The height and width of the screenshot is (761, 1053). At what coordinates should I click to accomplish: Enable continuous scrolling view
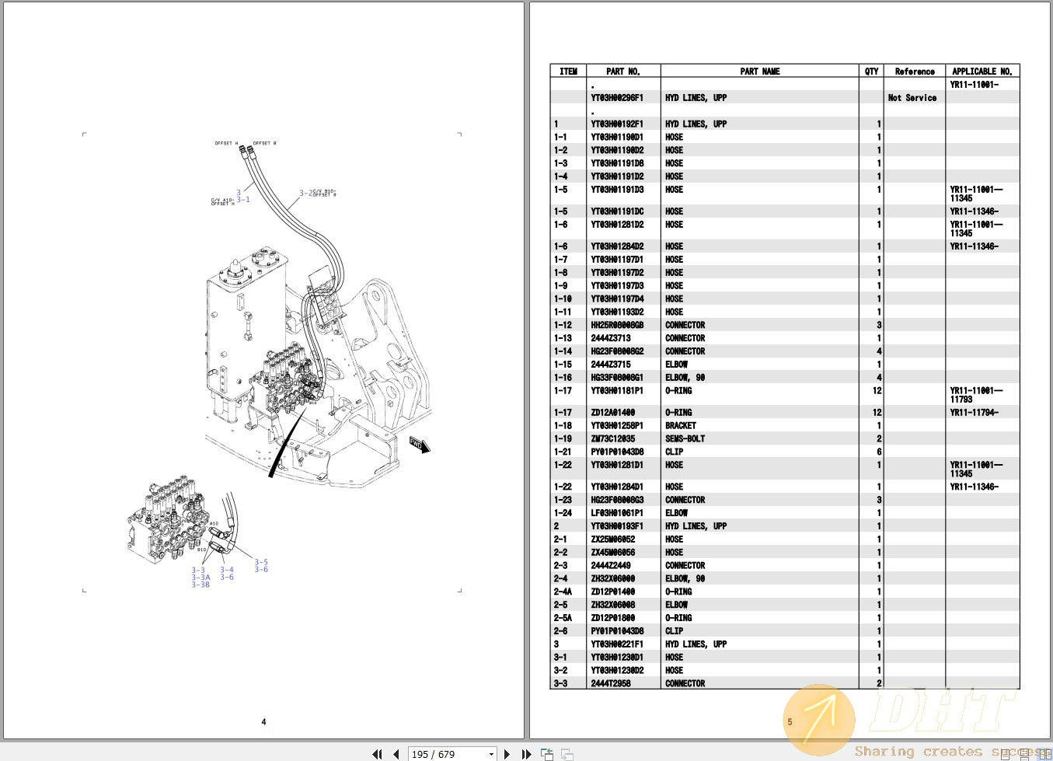pyautogui.click(x=1026, y=754)
